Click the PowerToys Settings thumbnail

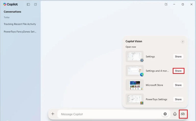click(x=134, y=99)
